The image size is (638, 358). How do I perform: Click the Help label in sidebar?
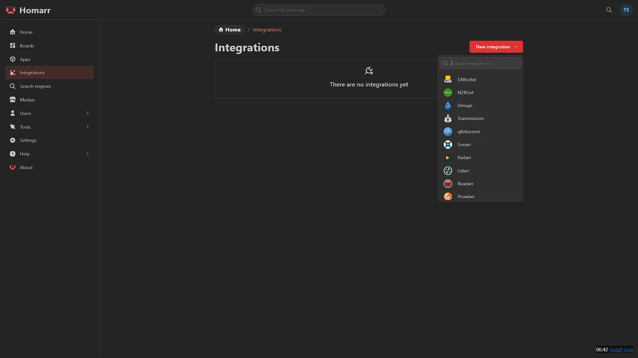pyautogui.click(x=25, y=154)
